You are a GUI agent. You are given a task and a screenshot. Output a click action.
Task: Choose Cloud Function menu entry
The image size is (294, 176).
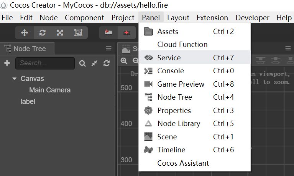(195, 44)
